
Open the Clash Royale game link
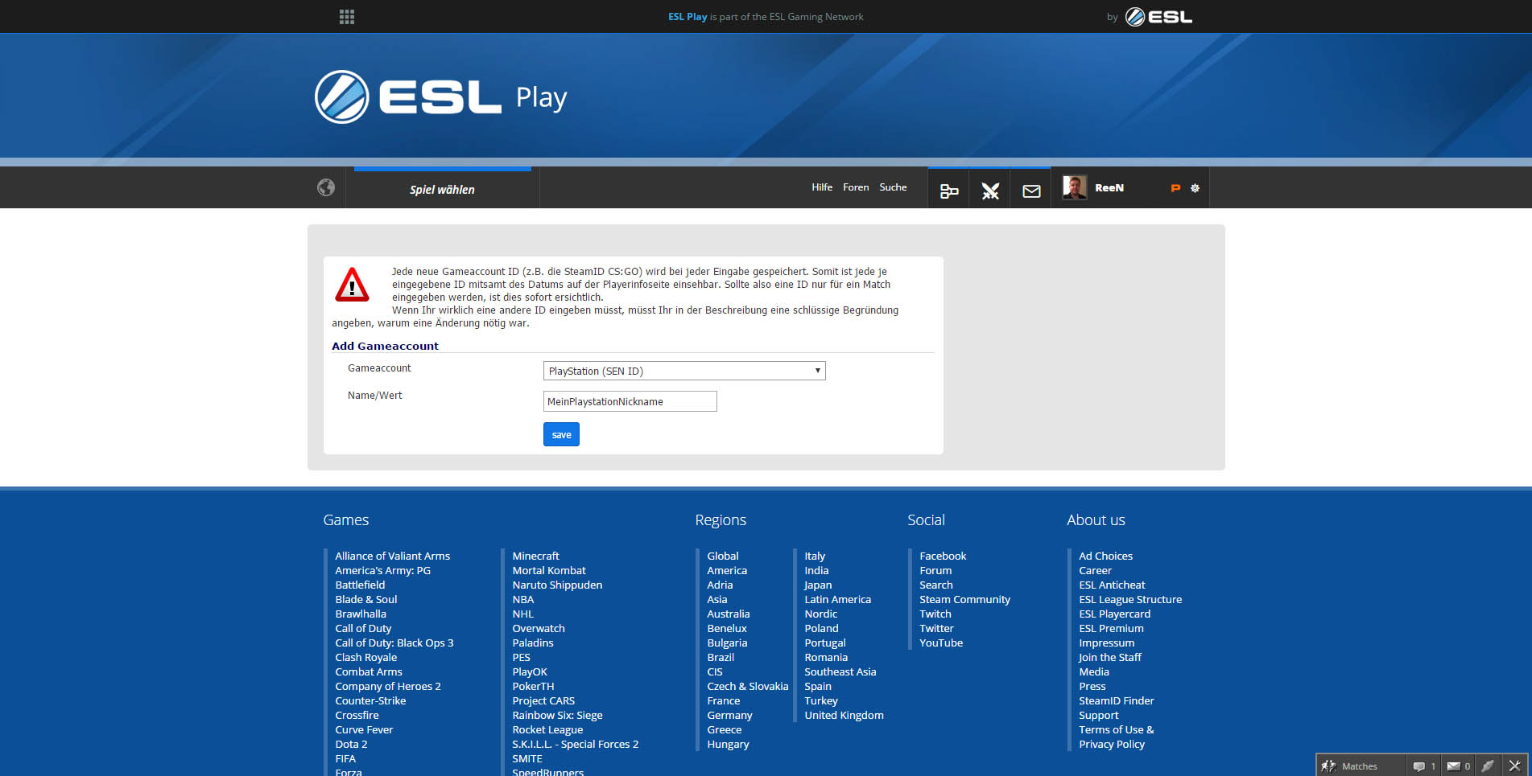coord(366,657)
